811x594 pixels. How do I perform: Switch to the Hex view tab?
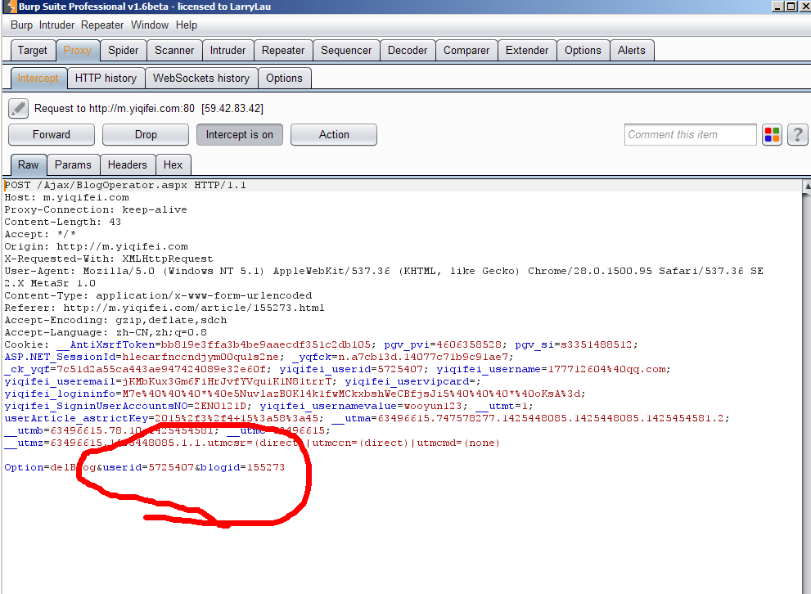pos(173,165)
